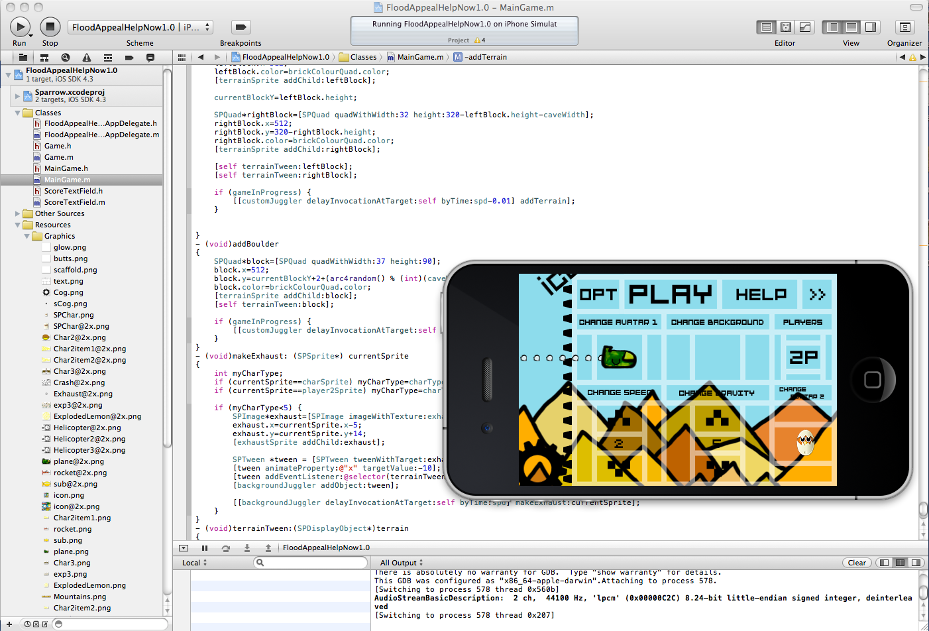The width and height of the screenshot is (929, 631).
Task: Toggle breakpoints with the Breakpoints toolbar button
Action: [240, 27]
